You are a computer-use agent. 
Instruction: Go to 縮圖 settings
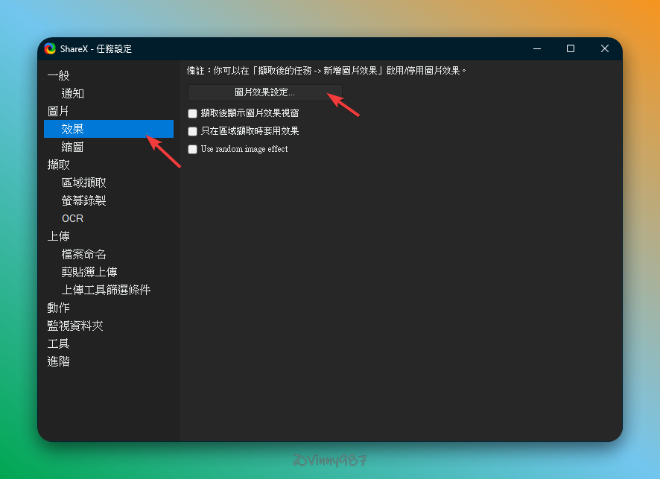click(72, 147)
